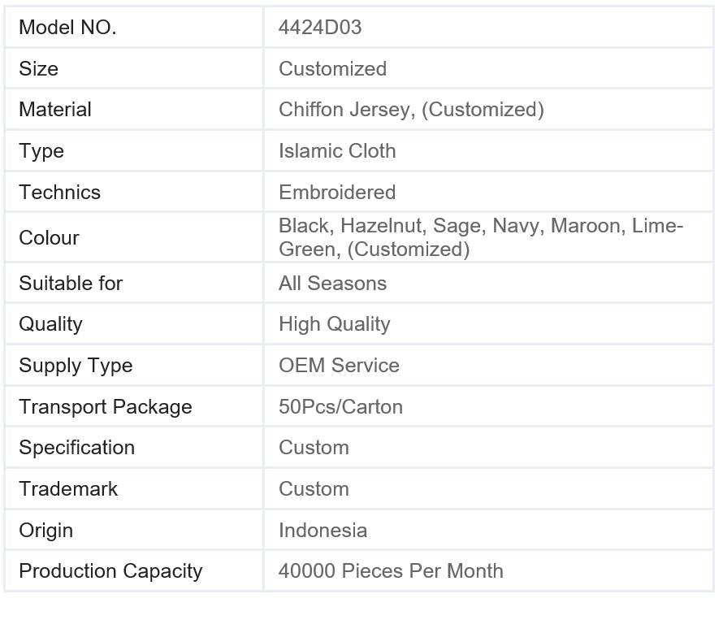Click the Model NO. label cell
Viewport: 723px width, 620px height.
pyautogui.click(x=67, y=28)
